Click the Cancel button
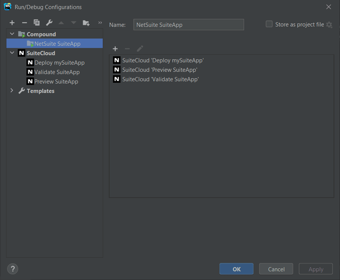Image resolution: width=340 pixels, height=280 pixels. [276, 269]
